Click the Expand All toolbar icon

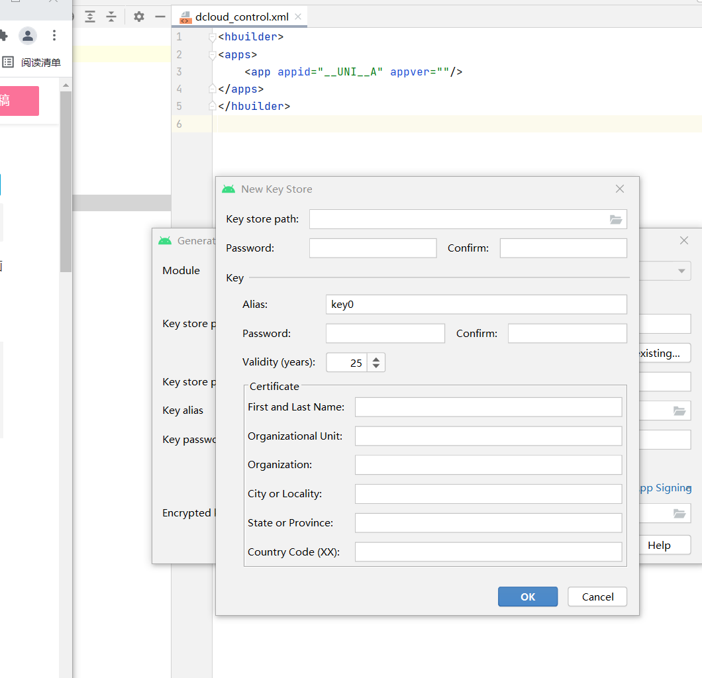[x=90, y=17]
